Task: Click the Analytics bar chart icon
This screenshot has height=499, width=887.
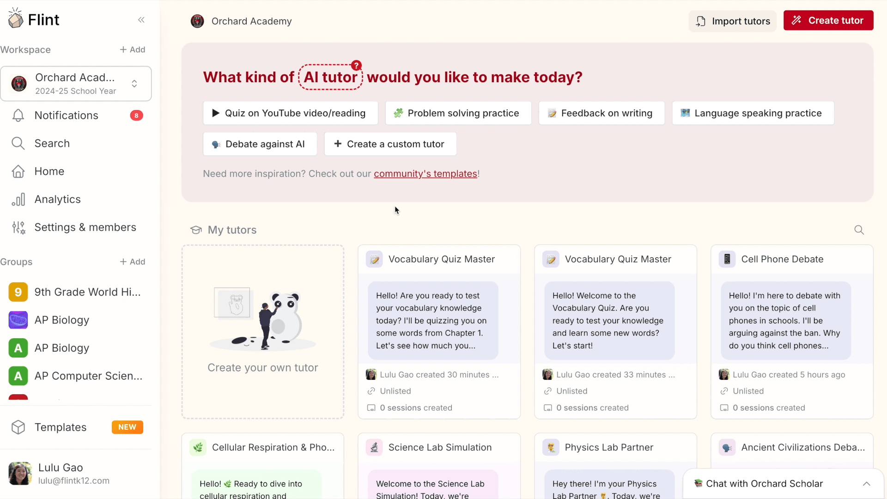Action: [18, 200]
